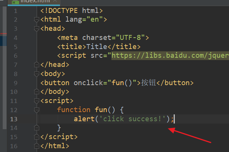Viewport: 229px width, 152px height.
Task: Click line number 13 in the gutter
Action: (14, 119)
